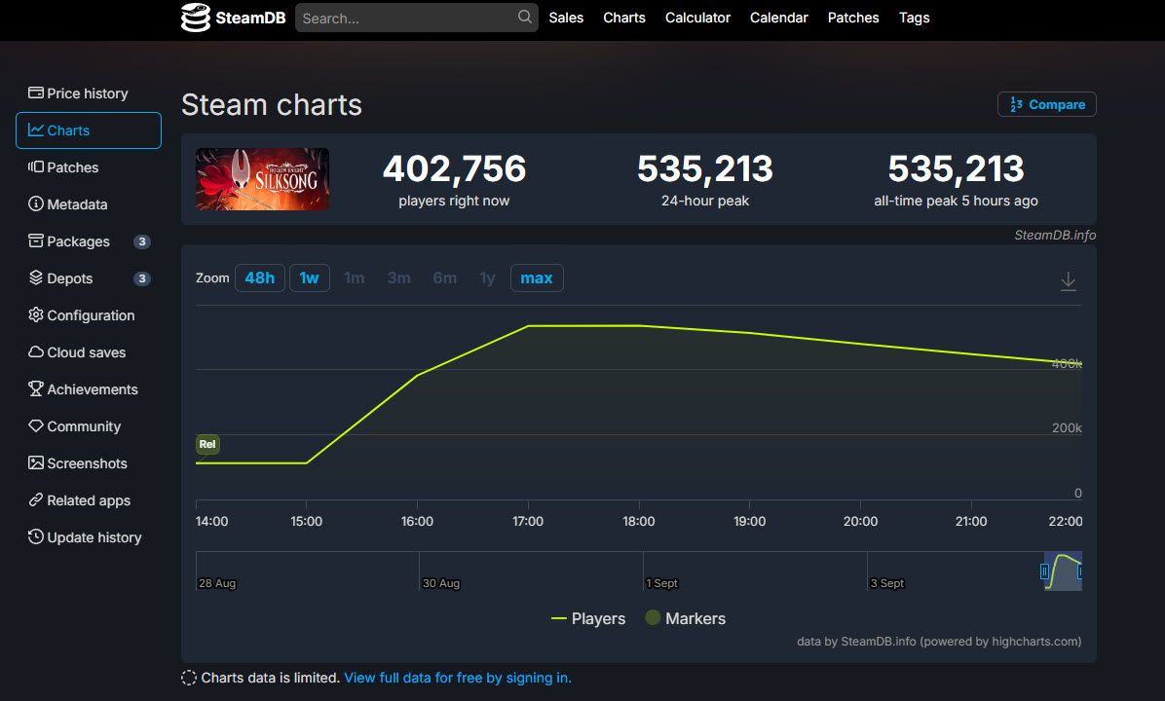Screen dimensions: 1165x701
Task: Click the 200k y-axis label
Action: [x=1067, y=427]
